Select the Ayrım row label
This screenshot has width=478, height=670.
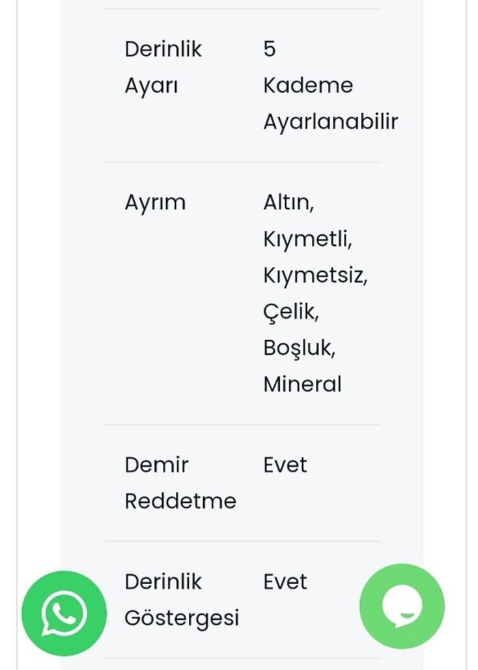coord(155,202)
